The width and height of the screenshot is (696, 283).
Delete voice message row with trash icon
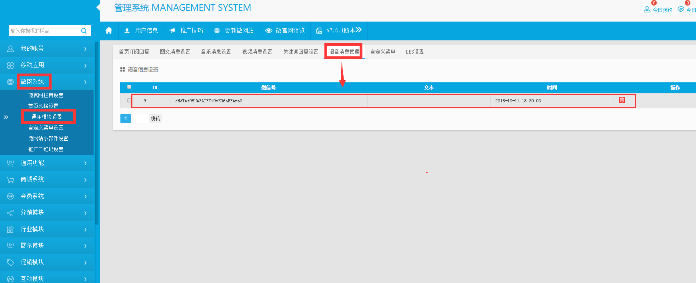pyautogui.click(x=622, y=100)
